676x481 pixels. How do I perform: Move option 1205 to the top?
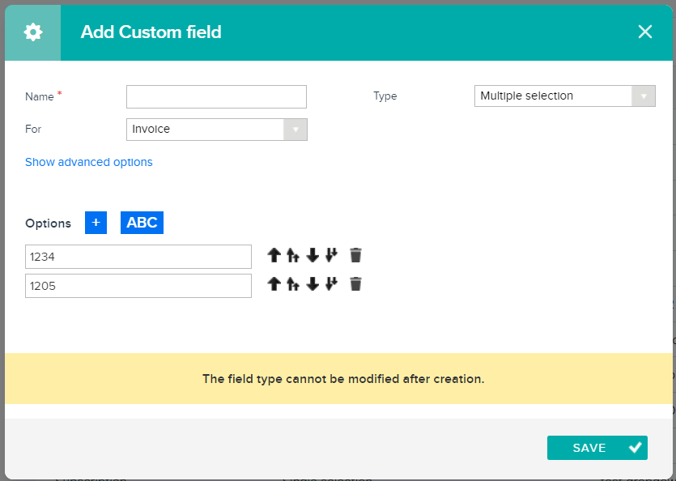293,284
